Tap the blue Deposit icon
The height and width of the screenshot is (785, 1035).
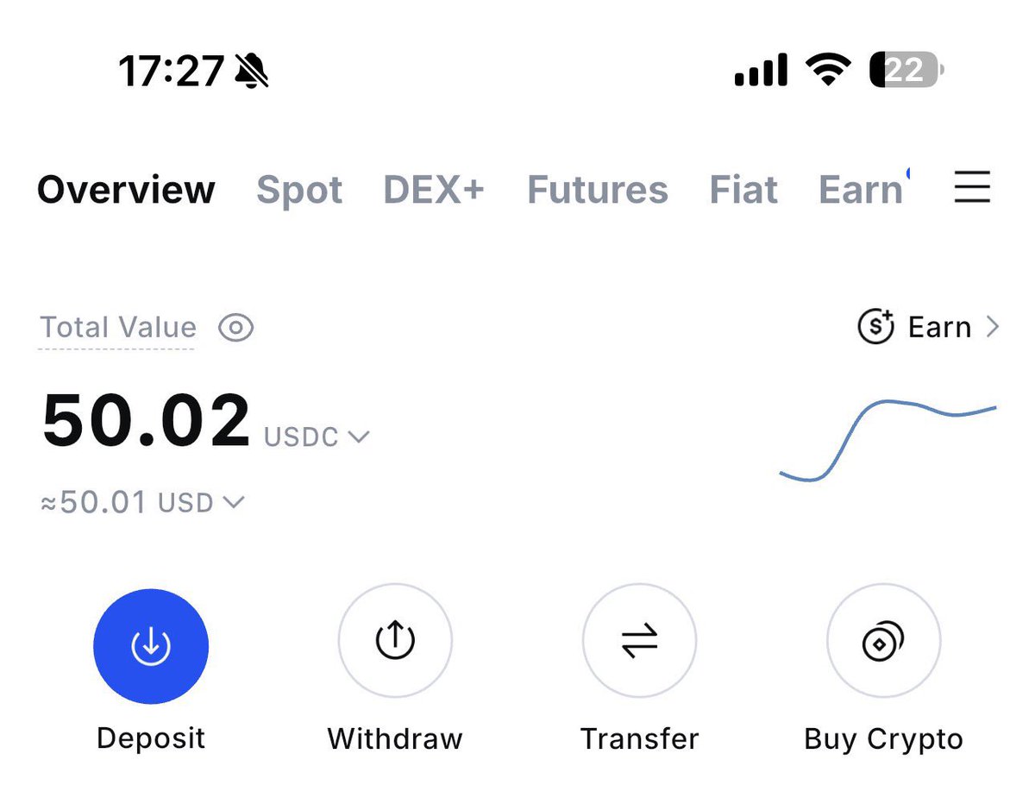pyautogui.click(x=151, y=643)
